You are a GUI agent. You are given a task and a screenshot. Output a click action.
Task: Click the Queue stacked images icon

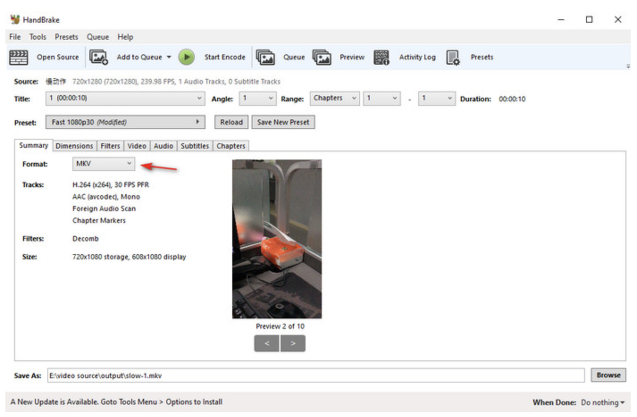[x=265, y=57]
